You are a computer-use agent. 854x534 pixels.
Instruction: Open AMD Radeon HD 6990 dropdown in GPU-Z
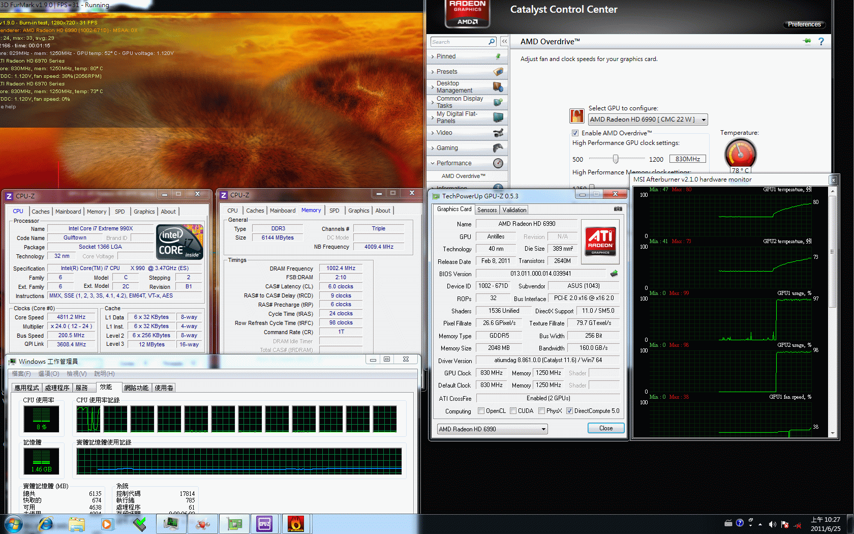click(x=492, y=429)
